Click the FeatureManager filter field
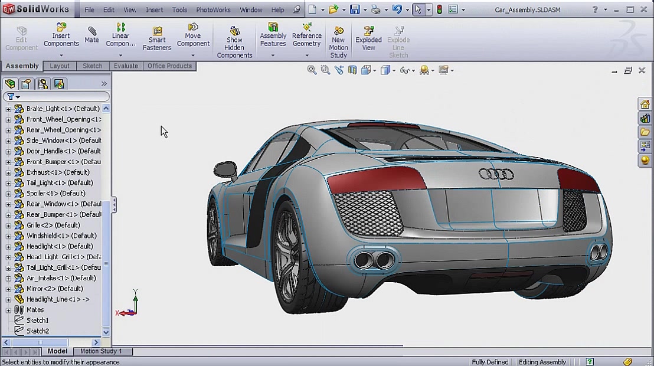The image size is (654, 366). point(59,96)
